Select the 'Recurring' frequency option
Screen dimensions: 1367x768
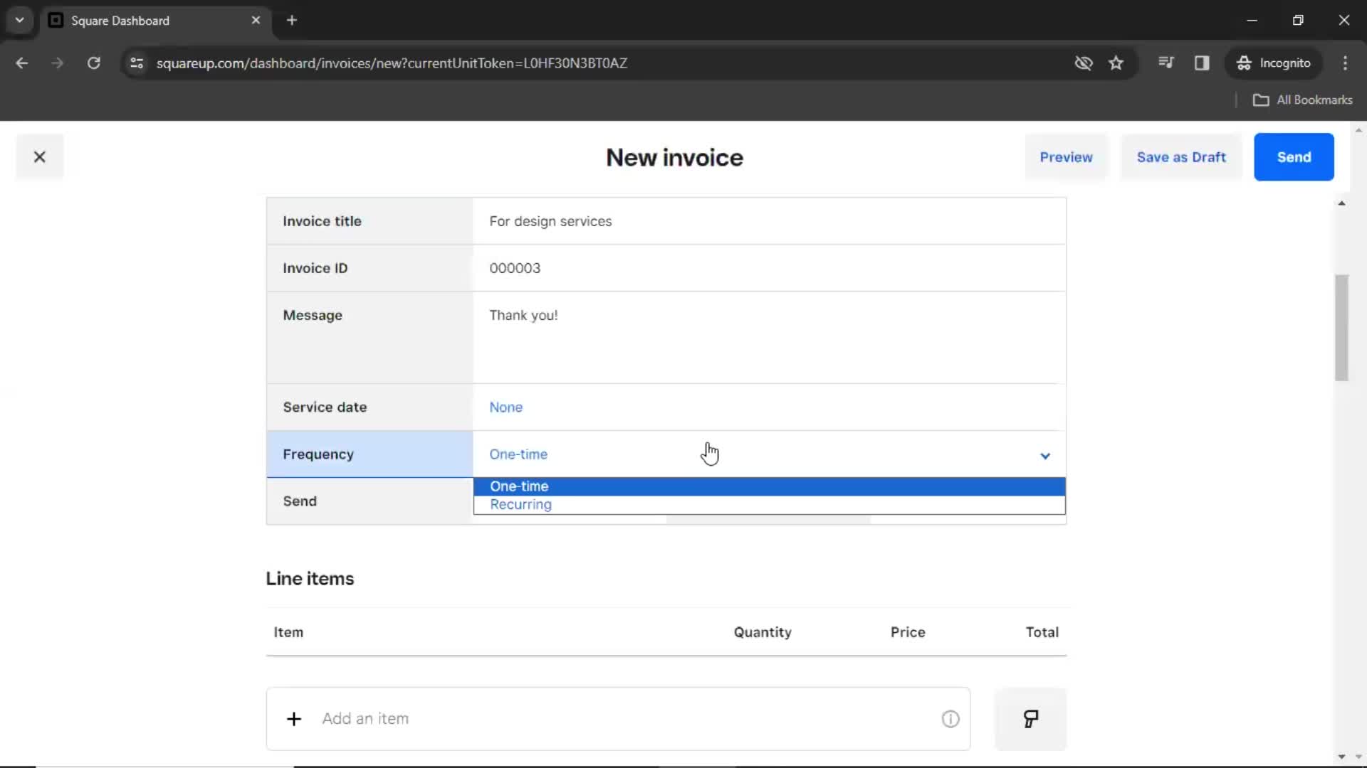(520, 504)
